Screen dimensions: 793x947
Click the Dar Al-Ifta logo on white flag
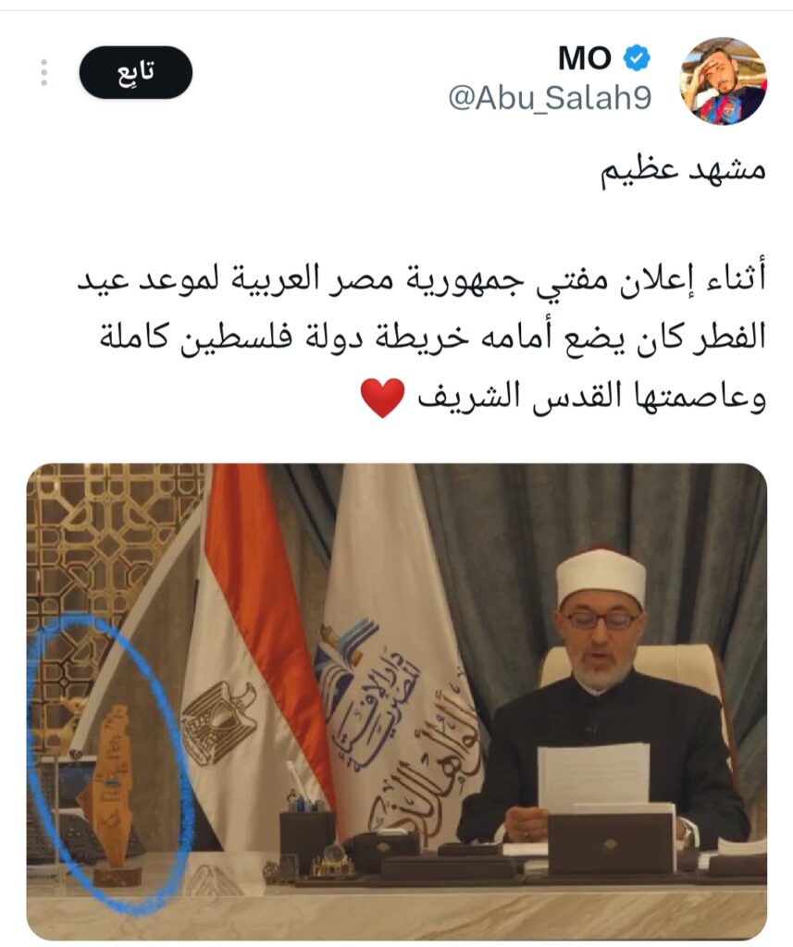343,664
